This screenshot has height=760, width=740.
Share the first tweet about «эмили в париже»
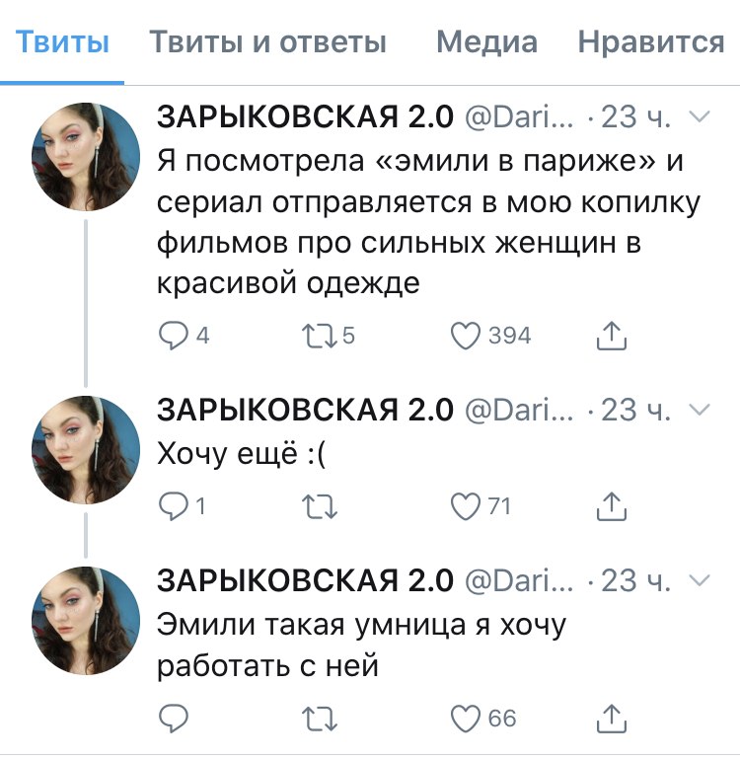coord(612,337)
